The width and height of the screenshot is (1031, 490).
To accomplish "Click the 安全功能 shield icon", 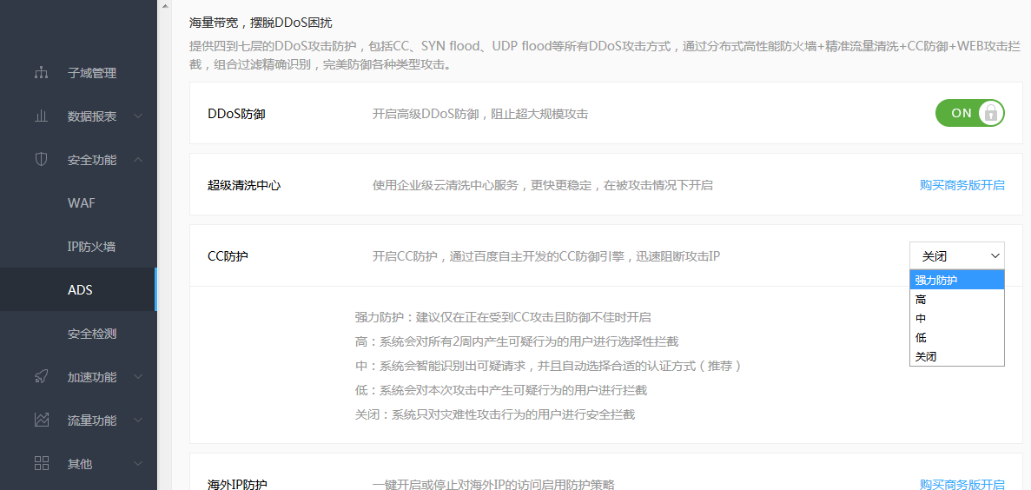I will click(41, 160).
